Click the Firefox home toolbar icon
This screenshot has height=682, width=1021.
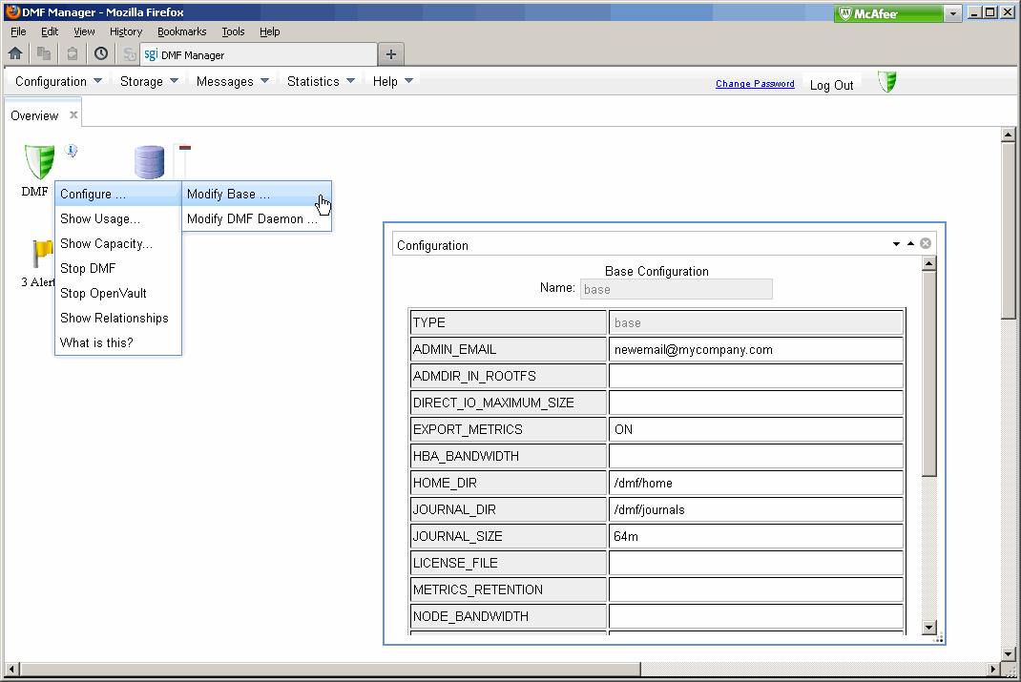point(15,54)
